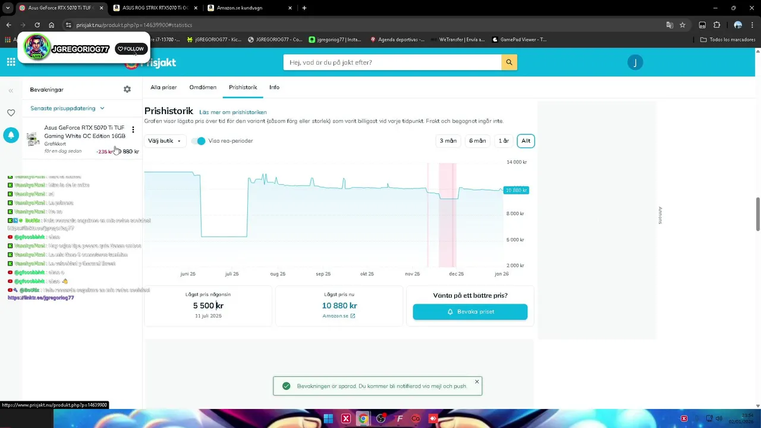Click the browser address bar URL
The width and height of the screenshot is (761, 428).
(134, 25)
